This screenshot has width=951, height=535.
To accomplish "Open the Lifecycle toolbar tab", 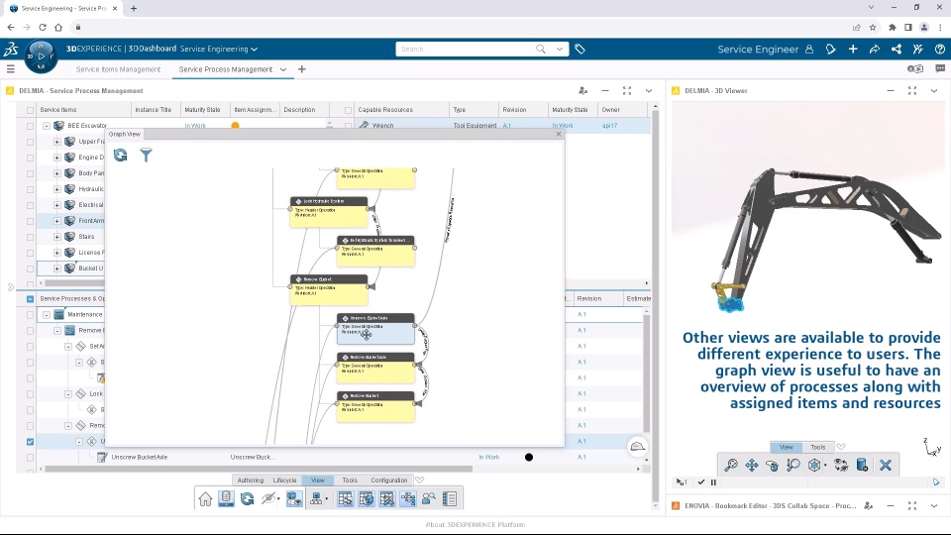I will 284,480.
